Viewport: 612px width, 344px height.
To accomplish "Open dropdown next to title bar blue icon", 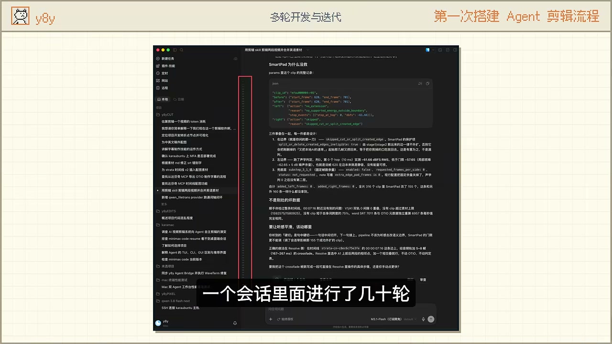I will [433, 50].
